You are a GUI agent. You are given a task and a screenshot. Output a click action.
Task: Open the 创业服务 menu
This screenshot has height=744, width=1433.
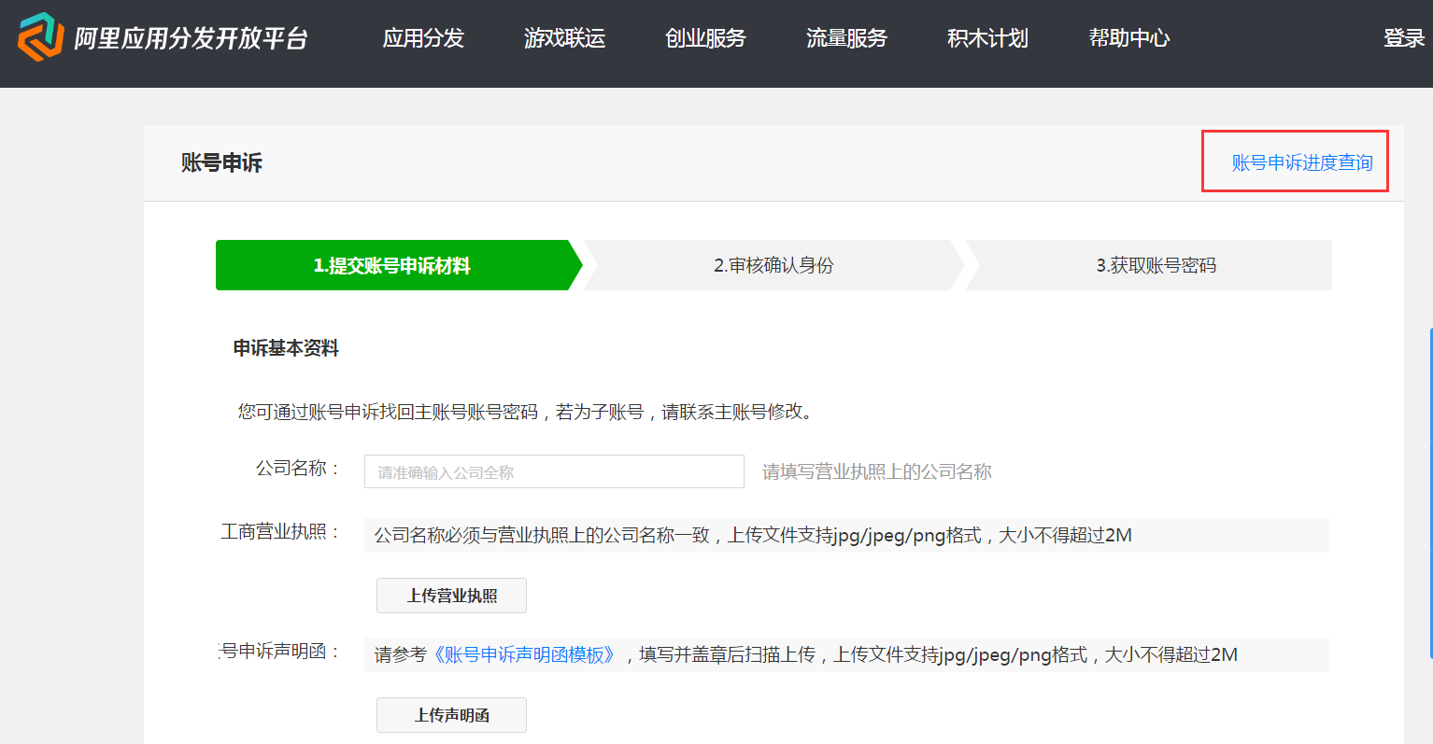click(x=705, y=38)
